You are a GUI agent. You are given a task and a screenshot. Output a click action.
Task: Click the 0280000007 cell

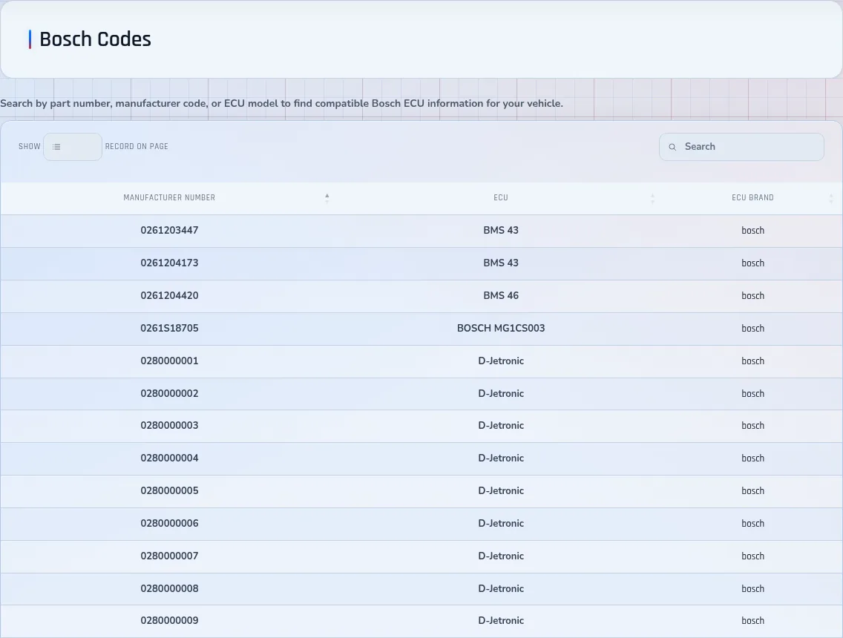coord(169,556)
